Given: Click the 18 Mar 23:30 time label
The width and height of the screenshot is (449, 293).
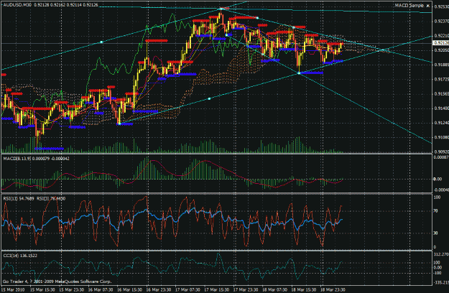Looking at the screenshot, I should tap(333, 289).
